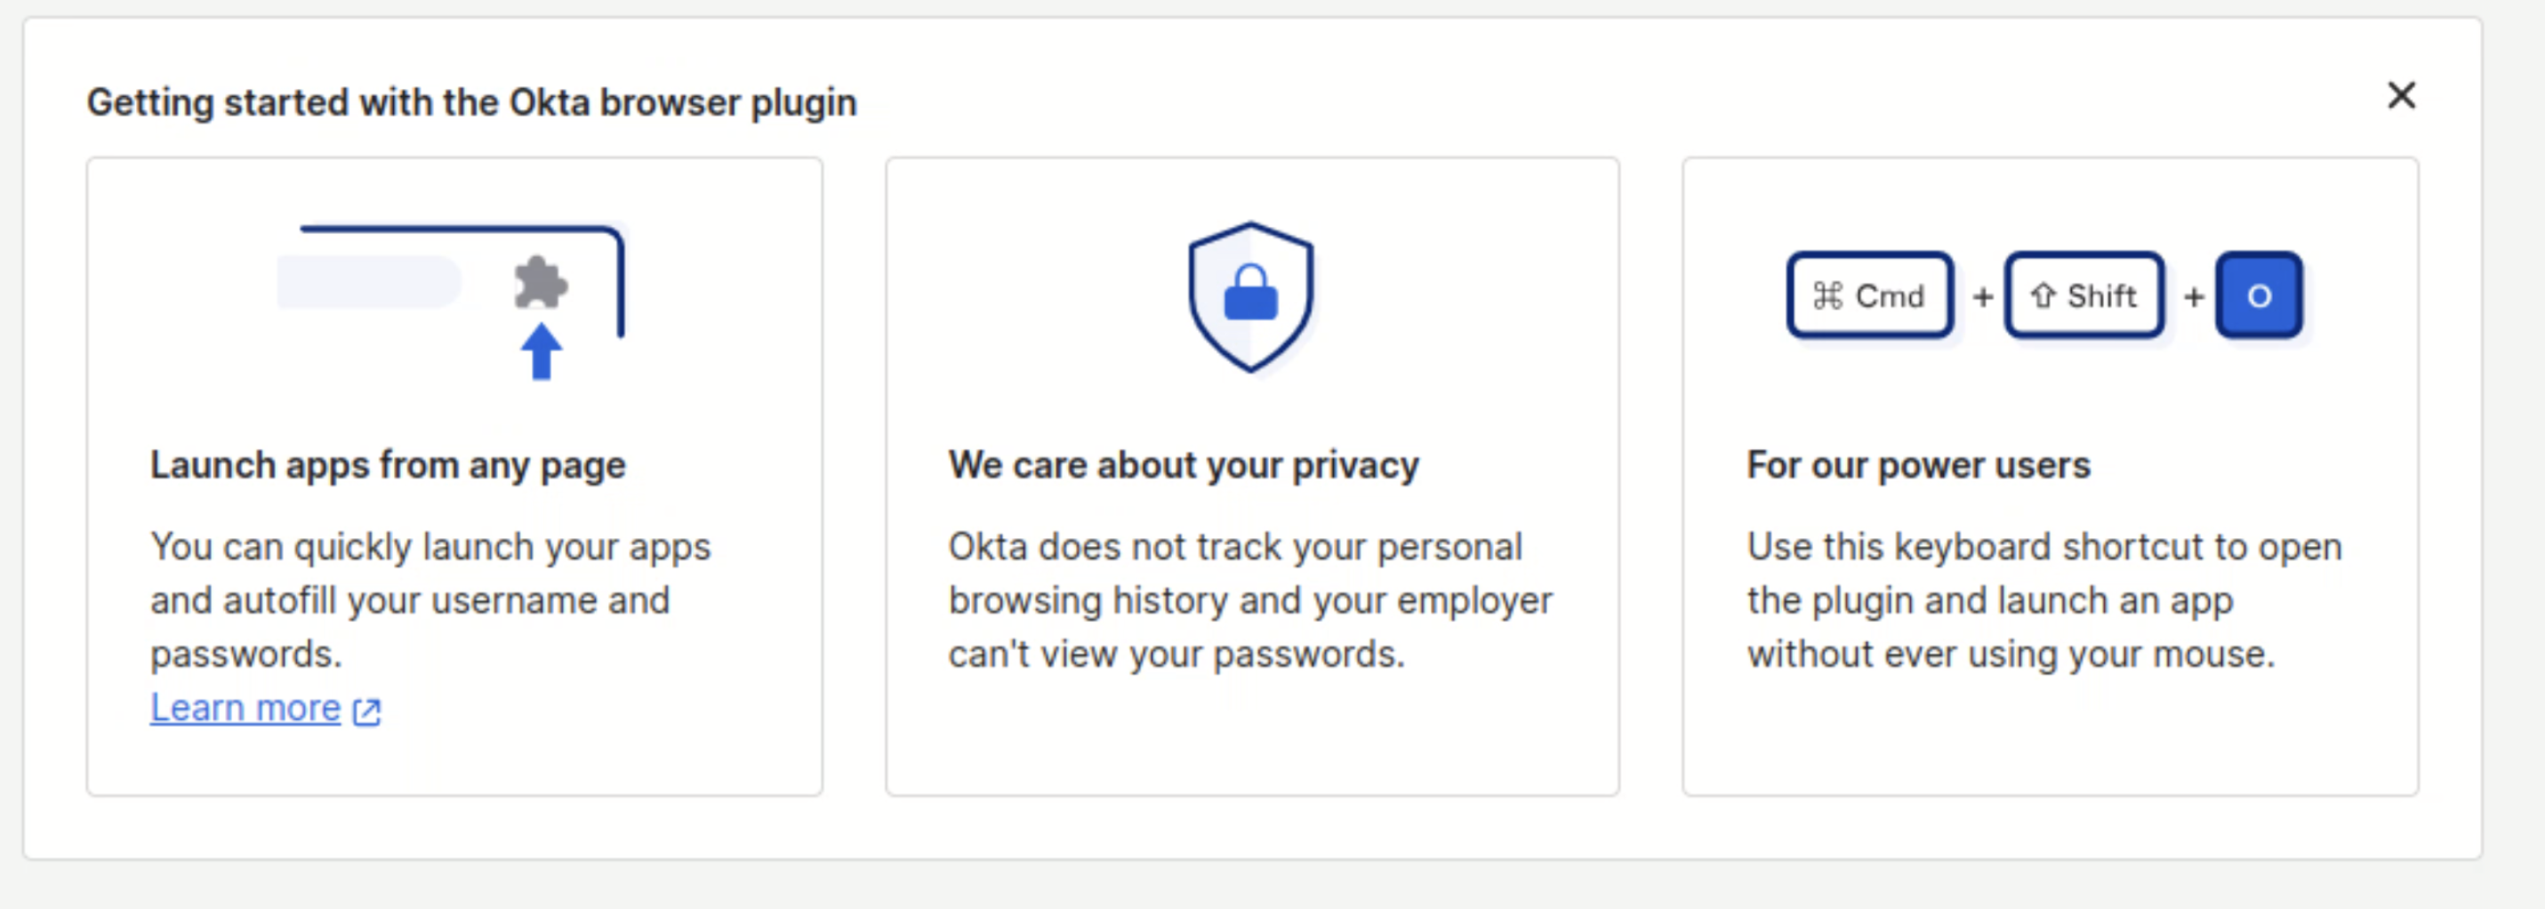
Task: Select the For our power users card
Action: coord(2049,474)
